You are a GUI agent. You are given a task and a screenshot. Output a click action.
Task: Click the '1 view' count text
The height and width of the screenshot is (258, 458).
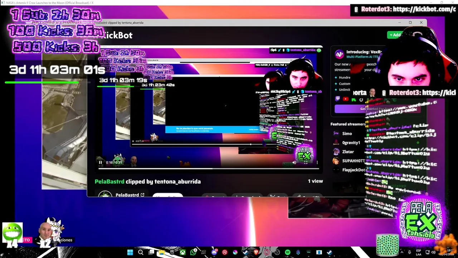[315, 181]
